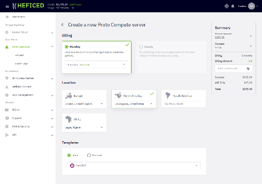The image size is (262, 184).
Task: Click the IP Address Market icon
Action: tap(7, 78)
